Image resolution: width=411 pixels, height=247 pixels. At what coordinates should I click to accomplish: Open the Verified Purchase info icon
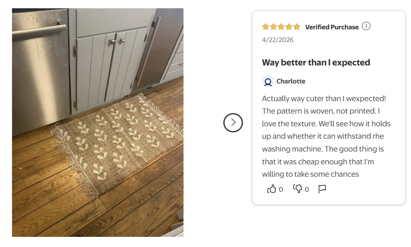366,26
